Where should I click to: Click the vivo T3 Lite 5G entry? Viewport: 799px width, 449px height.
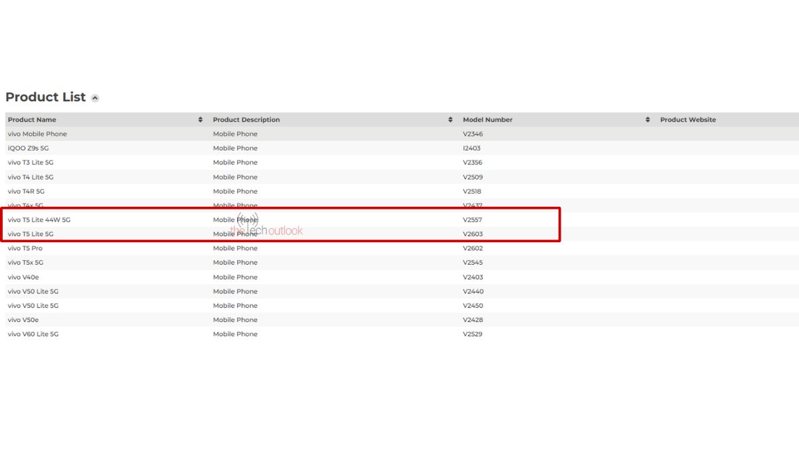click(x=31, y=162)
